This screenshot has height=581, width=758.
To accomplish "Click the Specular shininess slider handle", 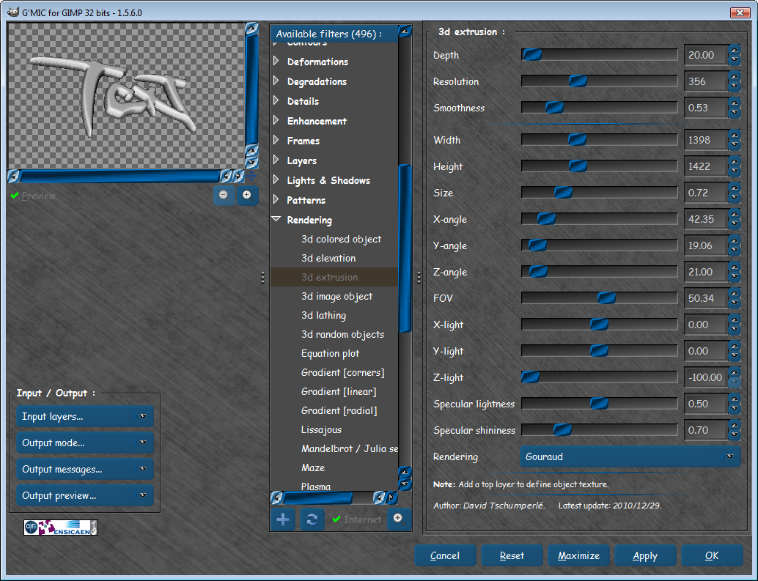I will point(562,430).
